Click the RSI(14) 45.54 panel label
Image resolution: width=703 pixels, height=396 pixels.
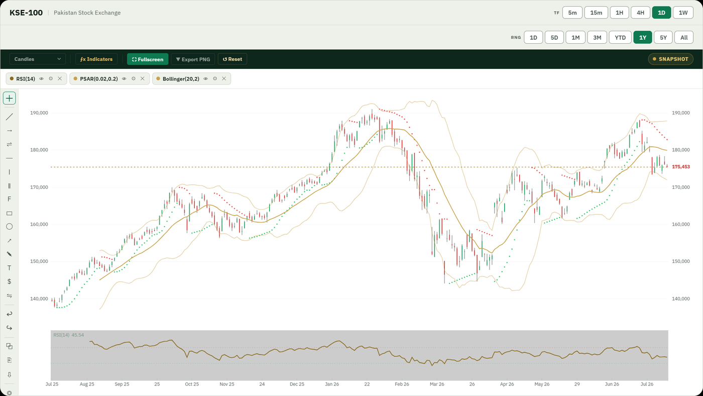point(68,335)
